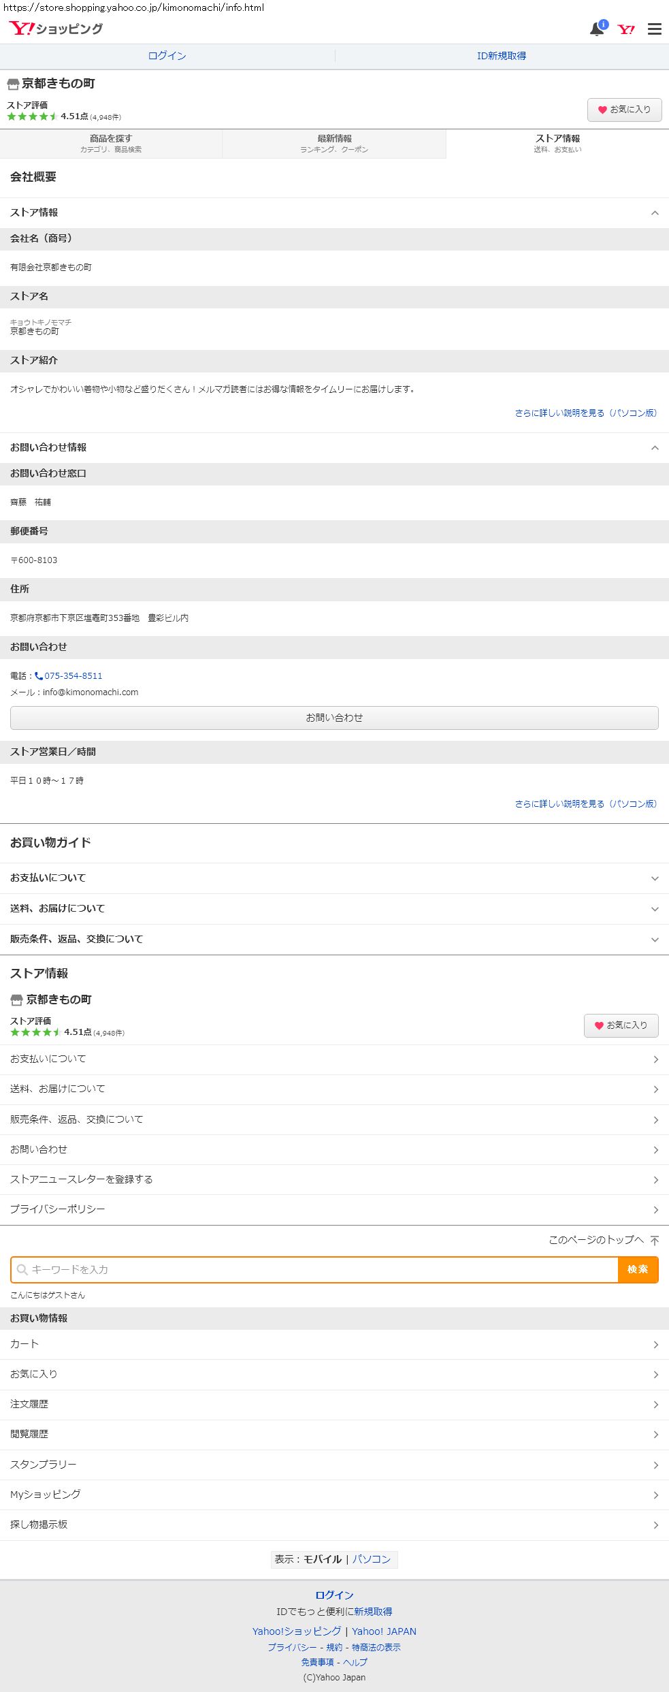This screenshot has width=669, height=1692.
Task: Open 販売条件、返品、交換について row in lower list
Action: (334, 1119)
